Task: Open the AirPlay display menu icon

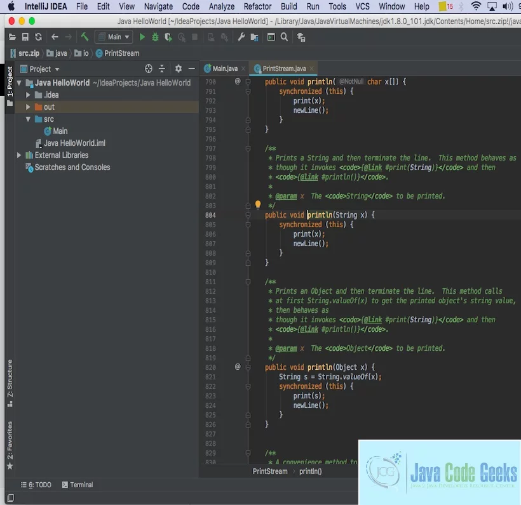Action: (x=492, y=6)
